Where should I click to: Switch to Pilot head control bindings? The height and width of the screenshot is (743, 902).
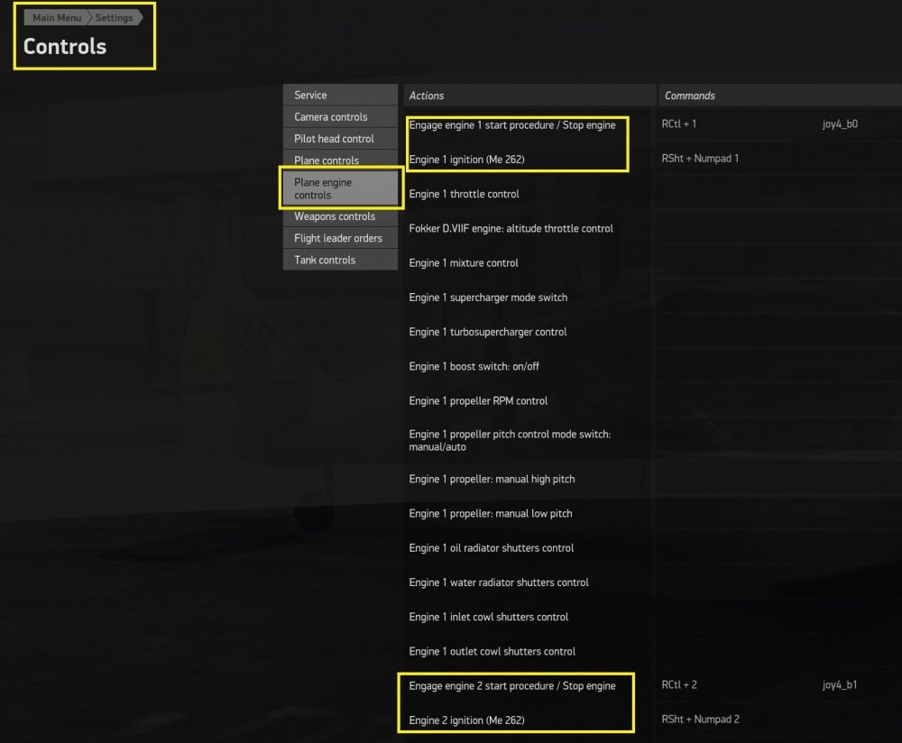coord(340,138)
